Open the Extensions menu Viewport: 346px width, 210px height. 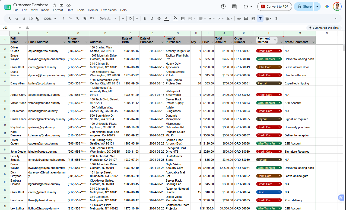click(109, 10)
